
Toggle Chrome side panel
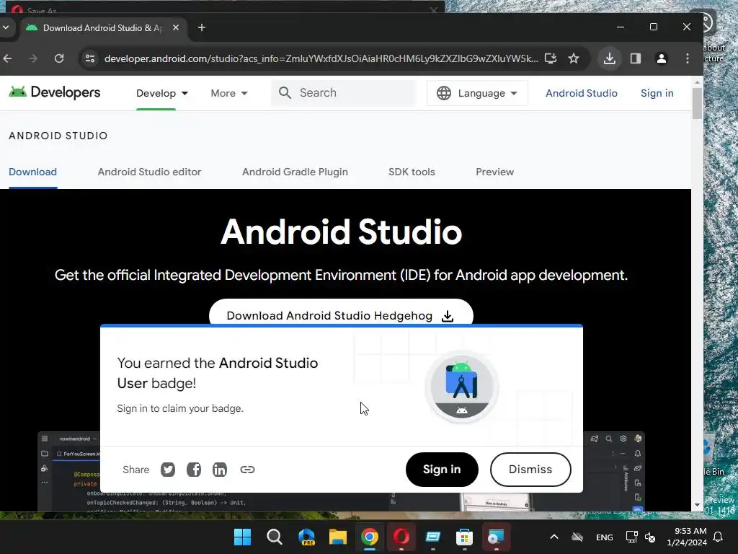pyautogui.click(x=636, y=58)
